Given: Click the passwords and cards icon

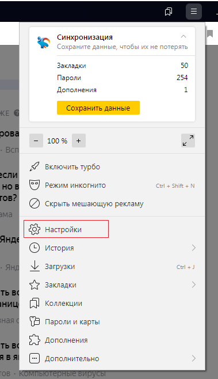Looking at the screenshot, I should click(x=35, y=321).
